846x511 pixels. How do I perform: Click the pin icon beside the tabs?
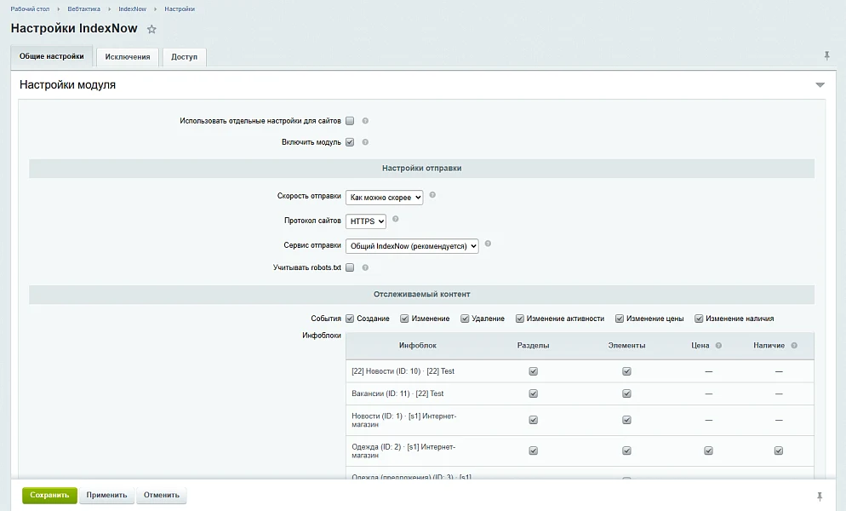click(x=826, y=55)
